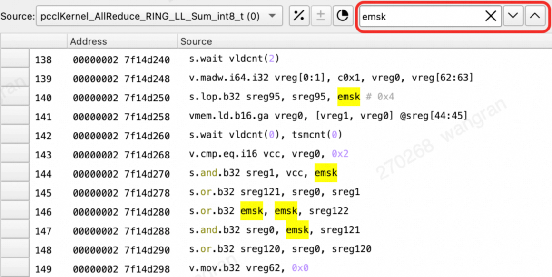
Task: Click address 00000002 7f14d258
Action: click(x=121, y=117)
